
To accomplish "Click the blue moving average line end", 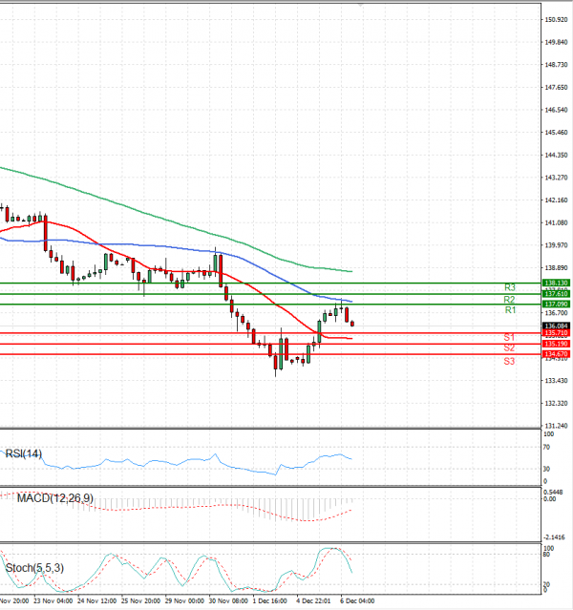I will point(351,302).
